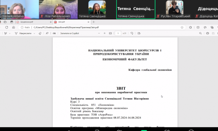The width and height of the screenshot is (218, 131).
Task: Refresh the page with the reload icon
Action: 6,27
